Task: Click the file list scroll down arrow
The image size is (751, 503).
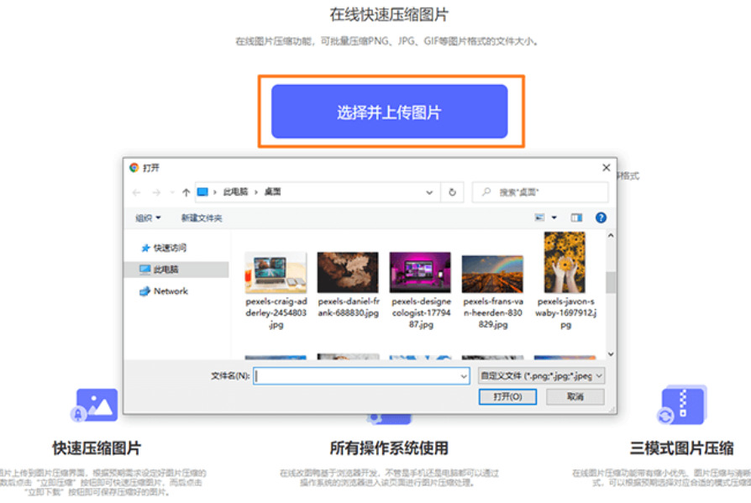Action: [x=611, y=354]
